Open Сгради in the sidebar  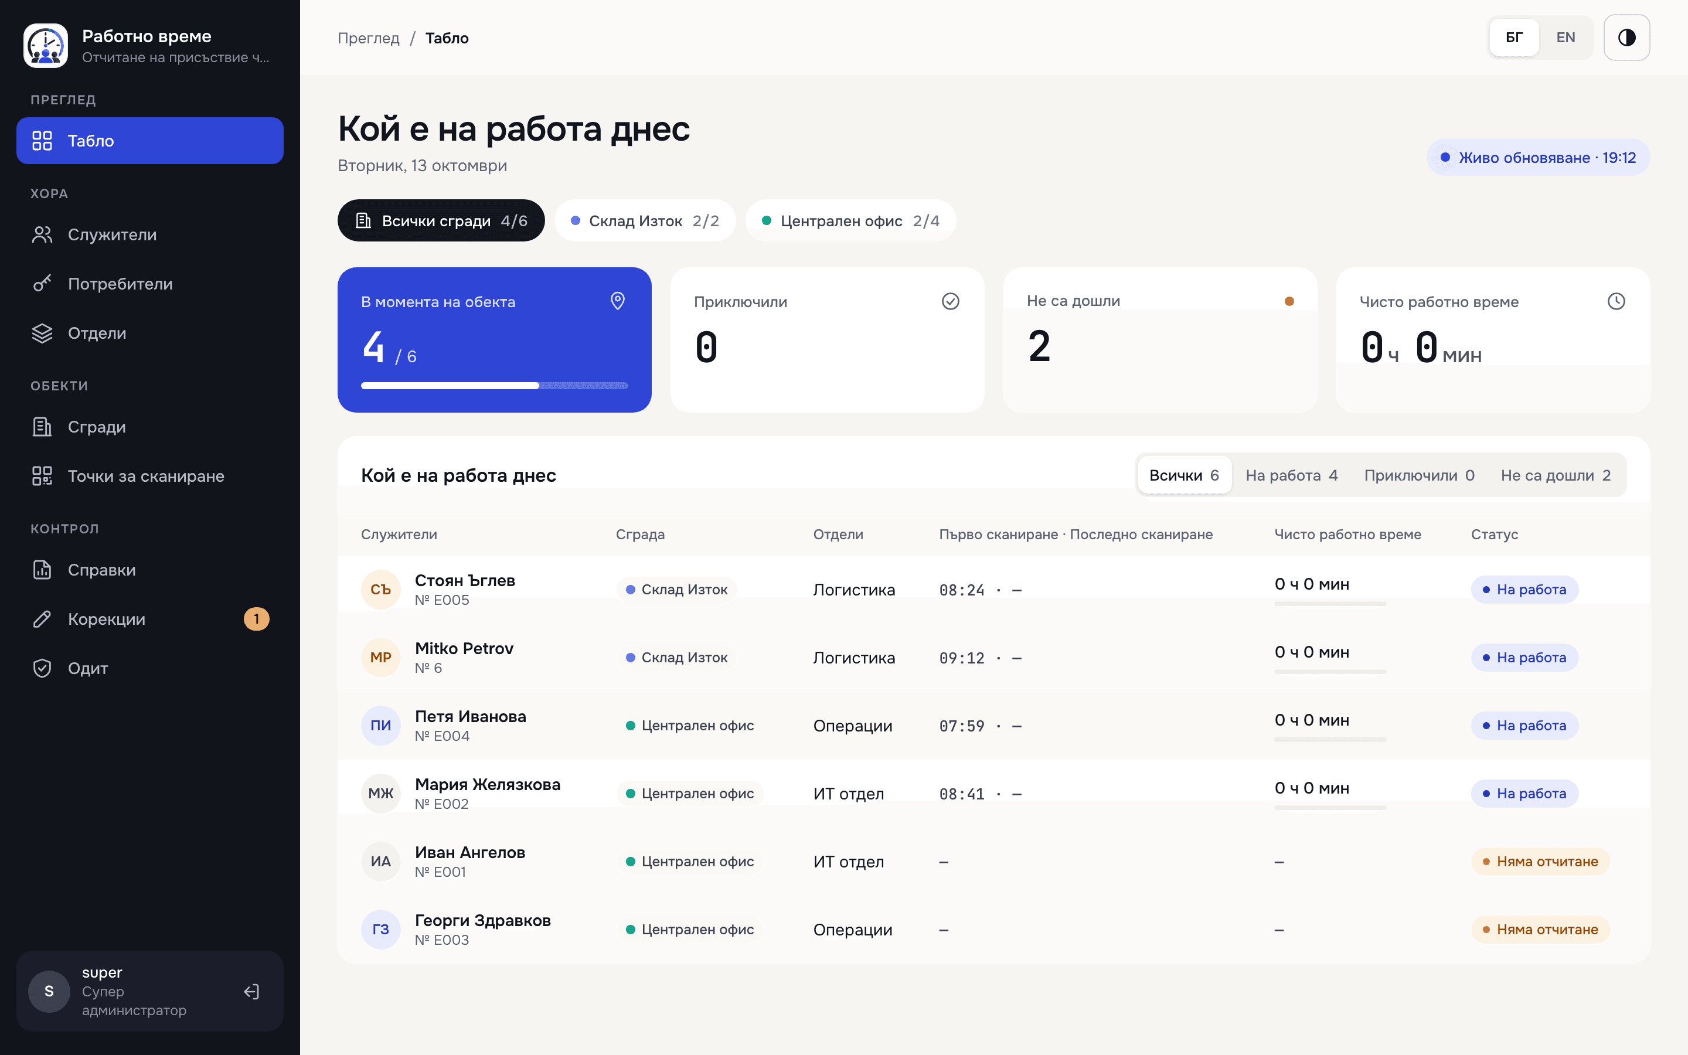tap(150, 426)
